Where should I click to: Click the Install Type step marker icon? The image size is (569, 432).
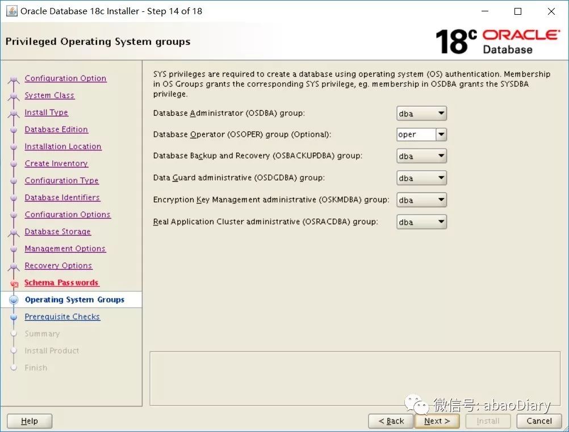(x=14, y=114)
